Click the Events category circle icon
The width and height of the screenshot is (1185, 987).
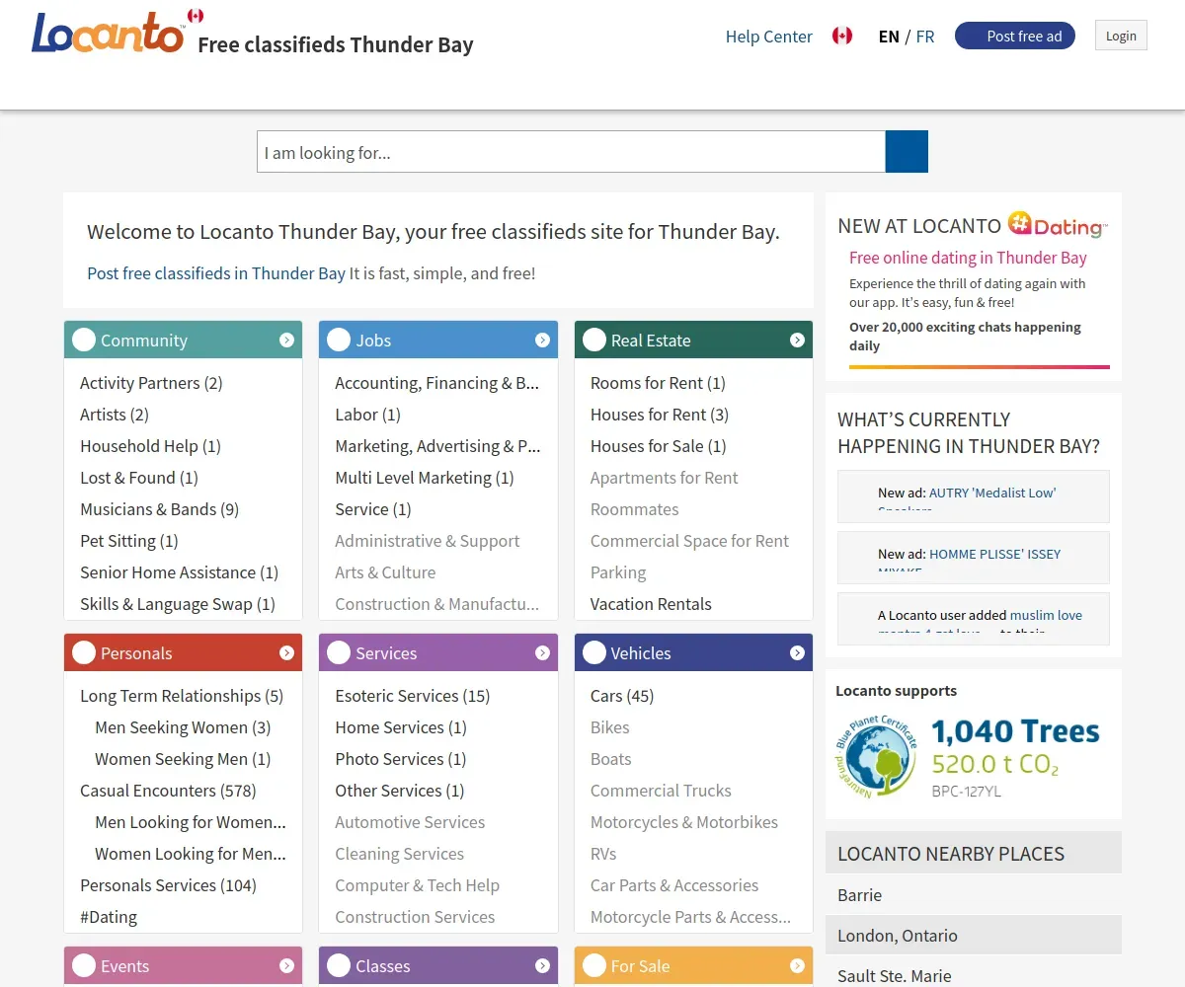(x=84, y=965)
